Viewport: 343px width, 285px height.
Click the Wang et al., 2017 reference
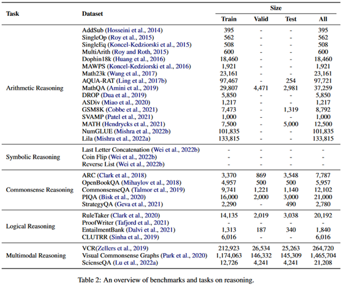click(x=132, y=74)
